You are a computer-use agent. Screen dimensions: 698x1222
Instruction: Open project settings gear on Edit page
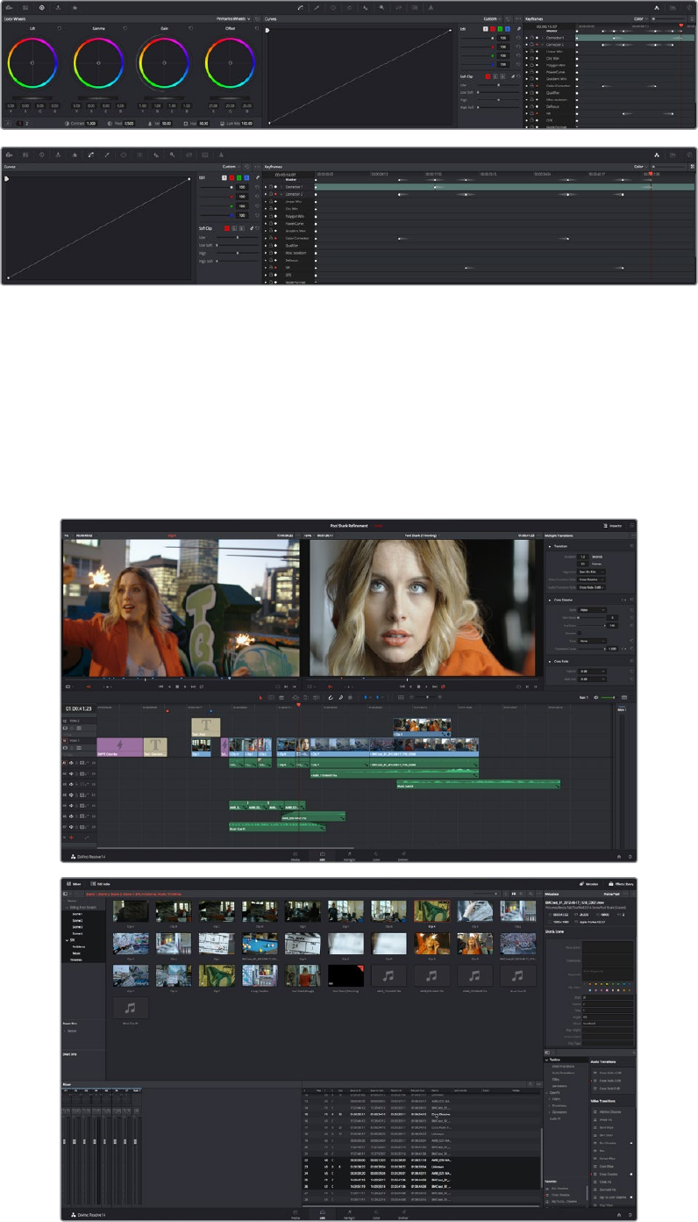coord(630,855)
